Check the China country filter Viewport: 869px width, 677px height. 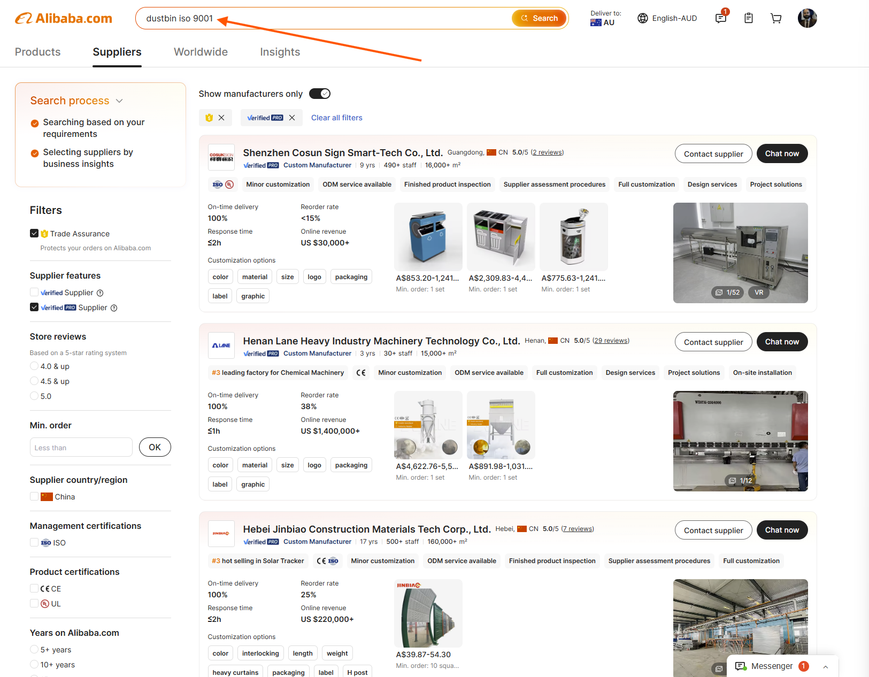point(34,496)
